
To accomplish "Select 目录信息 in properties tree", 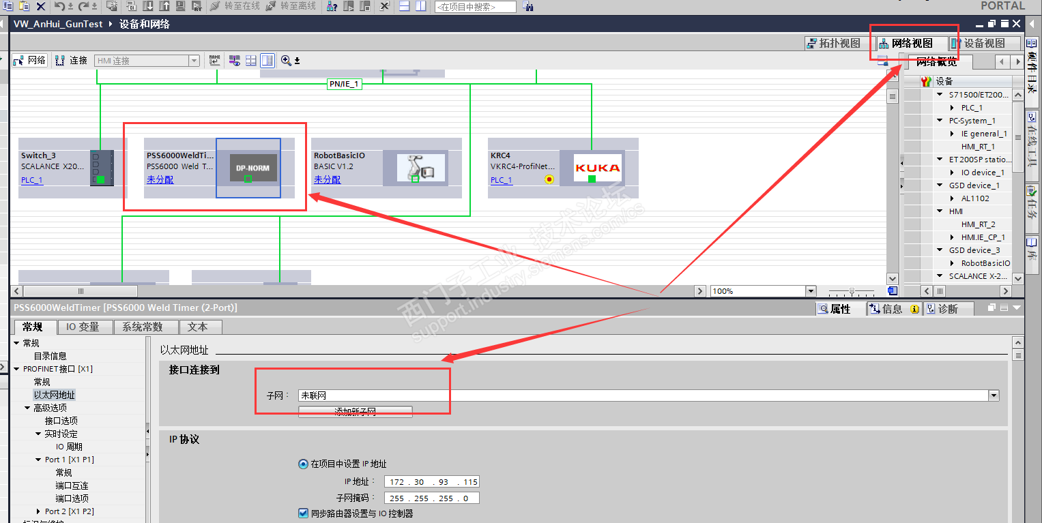I will (x=50, y=356).
